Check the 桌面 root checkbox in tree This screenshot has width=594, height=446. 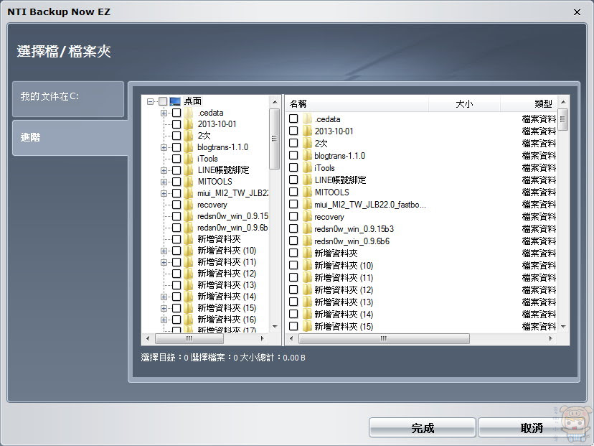click(163, 101)
